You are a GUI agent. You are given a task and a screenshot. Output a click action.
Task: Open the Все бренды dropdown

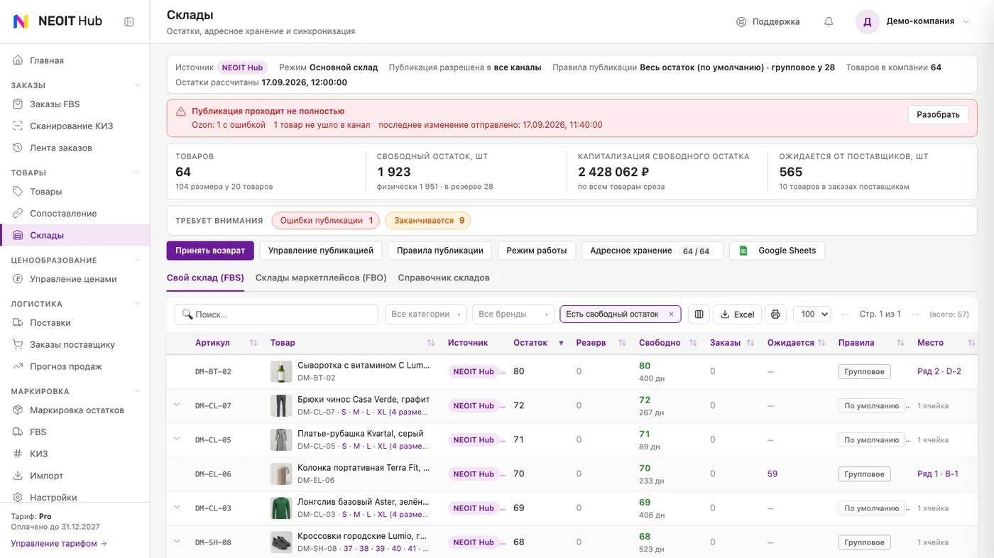513,314
